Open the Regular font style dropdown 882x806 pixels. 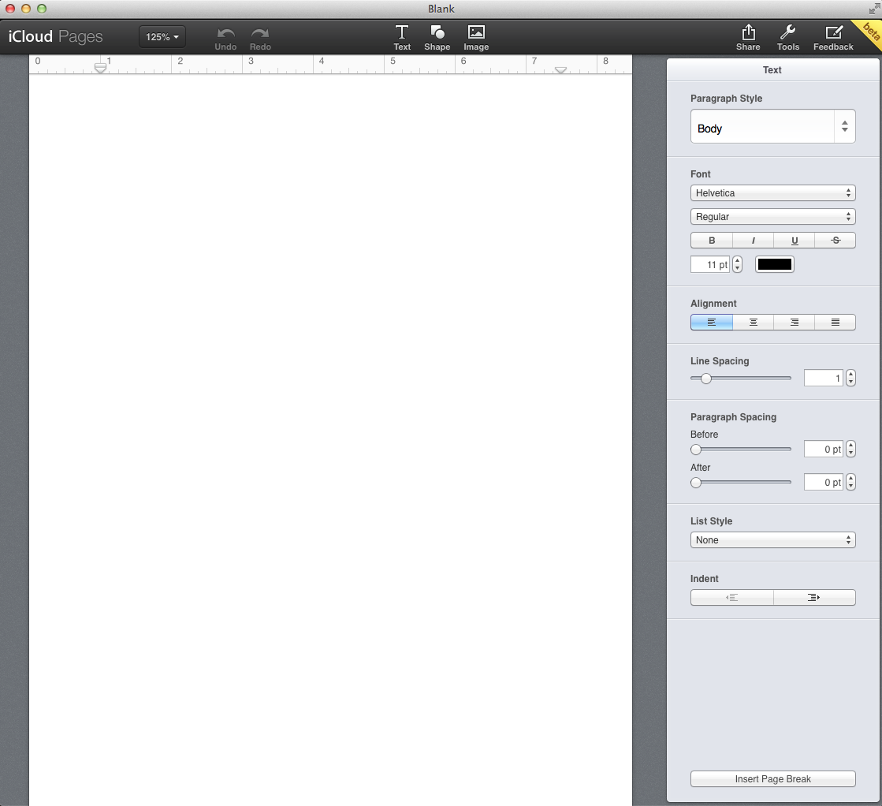point(773,217)
